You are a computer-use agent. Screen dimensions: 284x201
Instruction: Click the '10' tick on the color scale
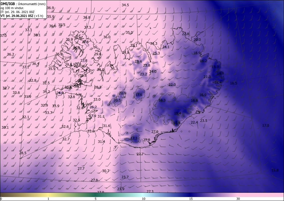click(x=143, y=199)
